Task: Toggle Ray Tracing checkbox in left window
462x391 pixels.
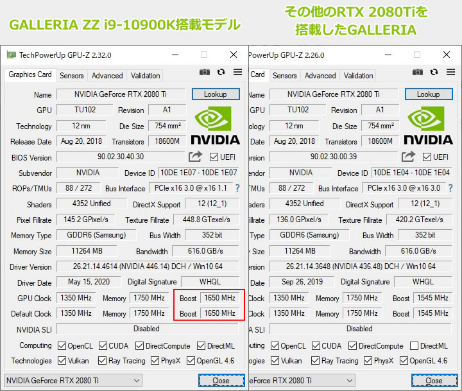Action: 102,360
